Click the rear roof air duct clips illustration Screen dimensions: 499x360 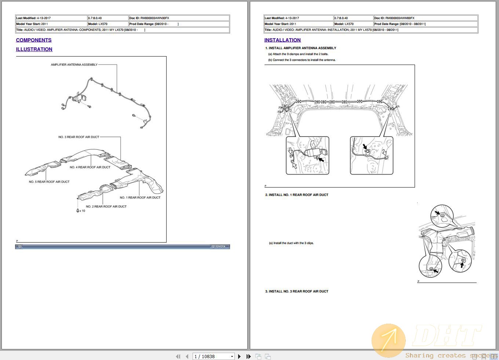447,243
